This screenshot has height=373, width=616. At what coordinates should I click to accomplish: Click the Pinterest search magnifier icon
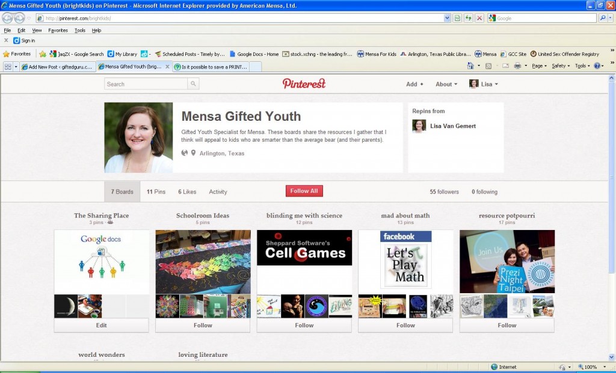coord(193,84)
